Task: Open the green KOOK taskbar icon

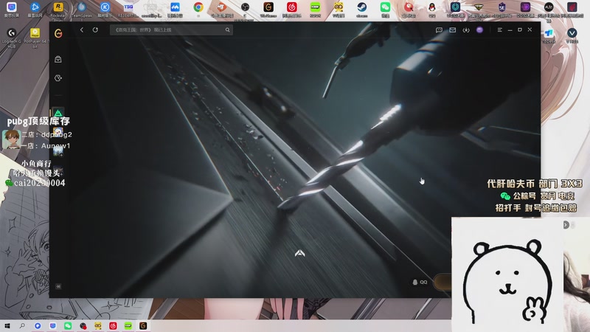Action: [x=128, y=325]
